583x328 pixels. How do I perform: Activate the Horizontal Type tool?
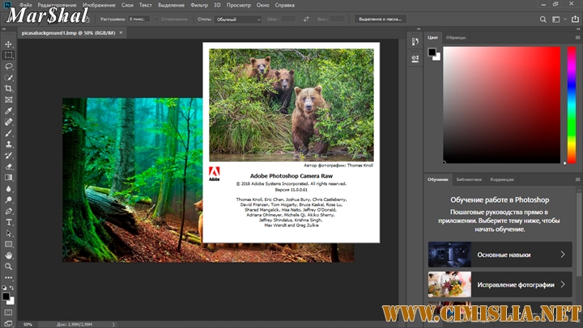point(9,221)
